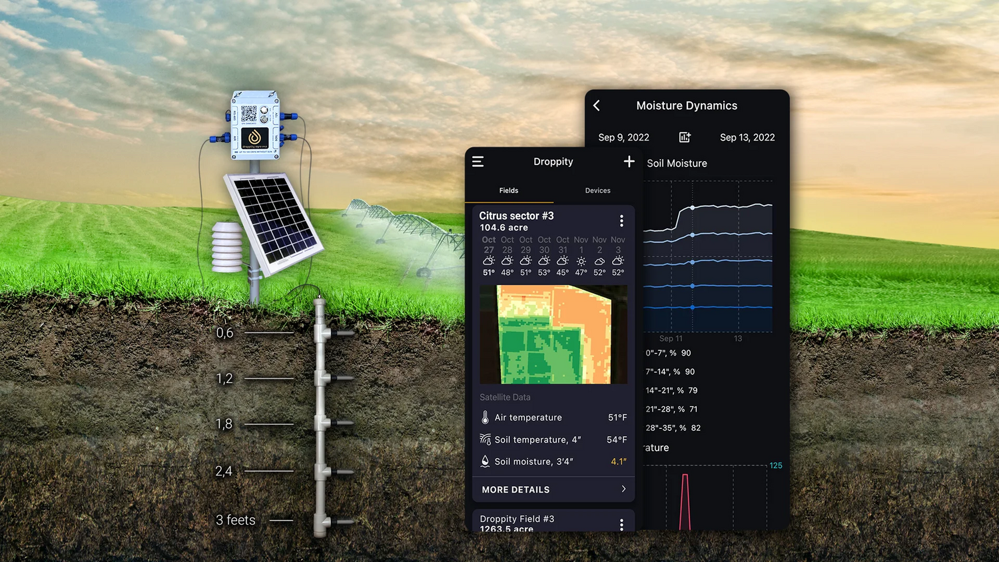Select Oct 27 weather forecast day
This screenshot has width=999, height=562.
[x=489, y=256]
